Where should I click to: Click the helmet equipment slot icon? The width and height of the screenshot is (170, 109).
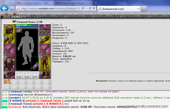point(9,30)
